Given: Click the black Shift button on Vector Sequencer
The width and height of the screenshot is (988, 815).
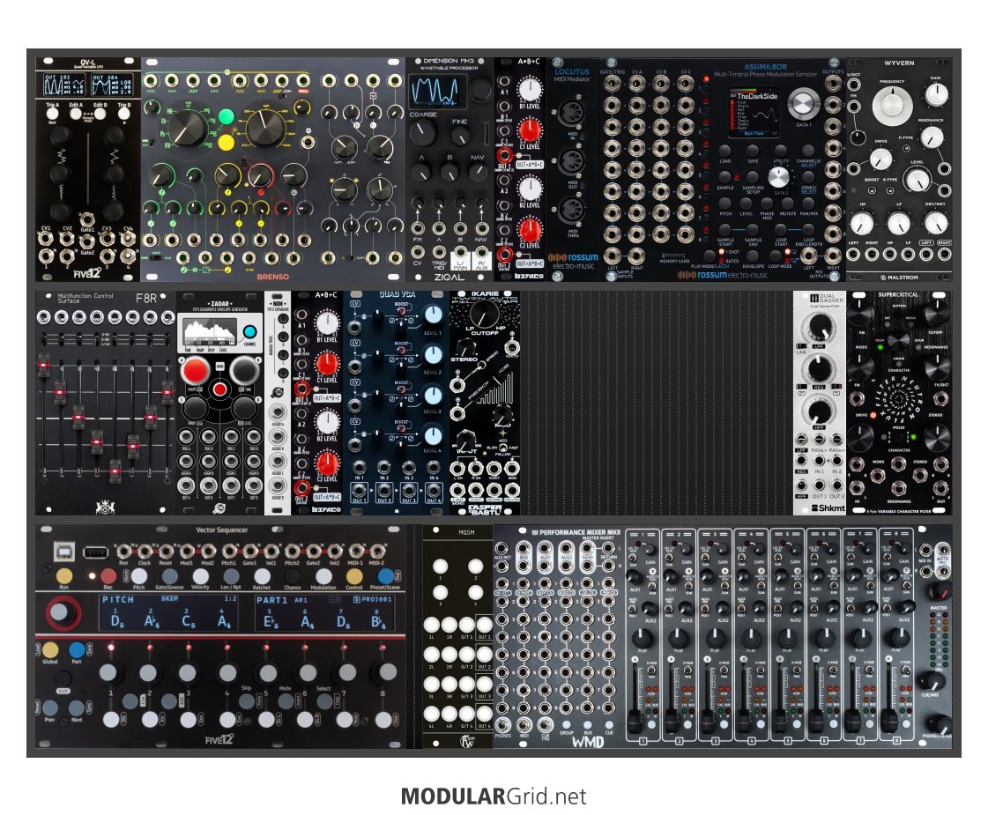Looking at the screenshot, I should click(x=63, y=679).
